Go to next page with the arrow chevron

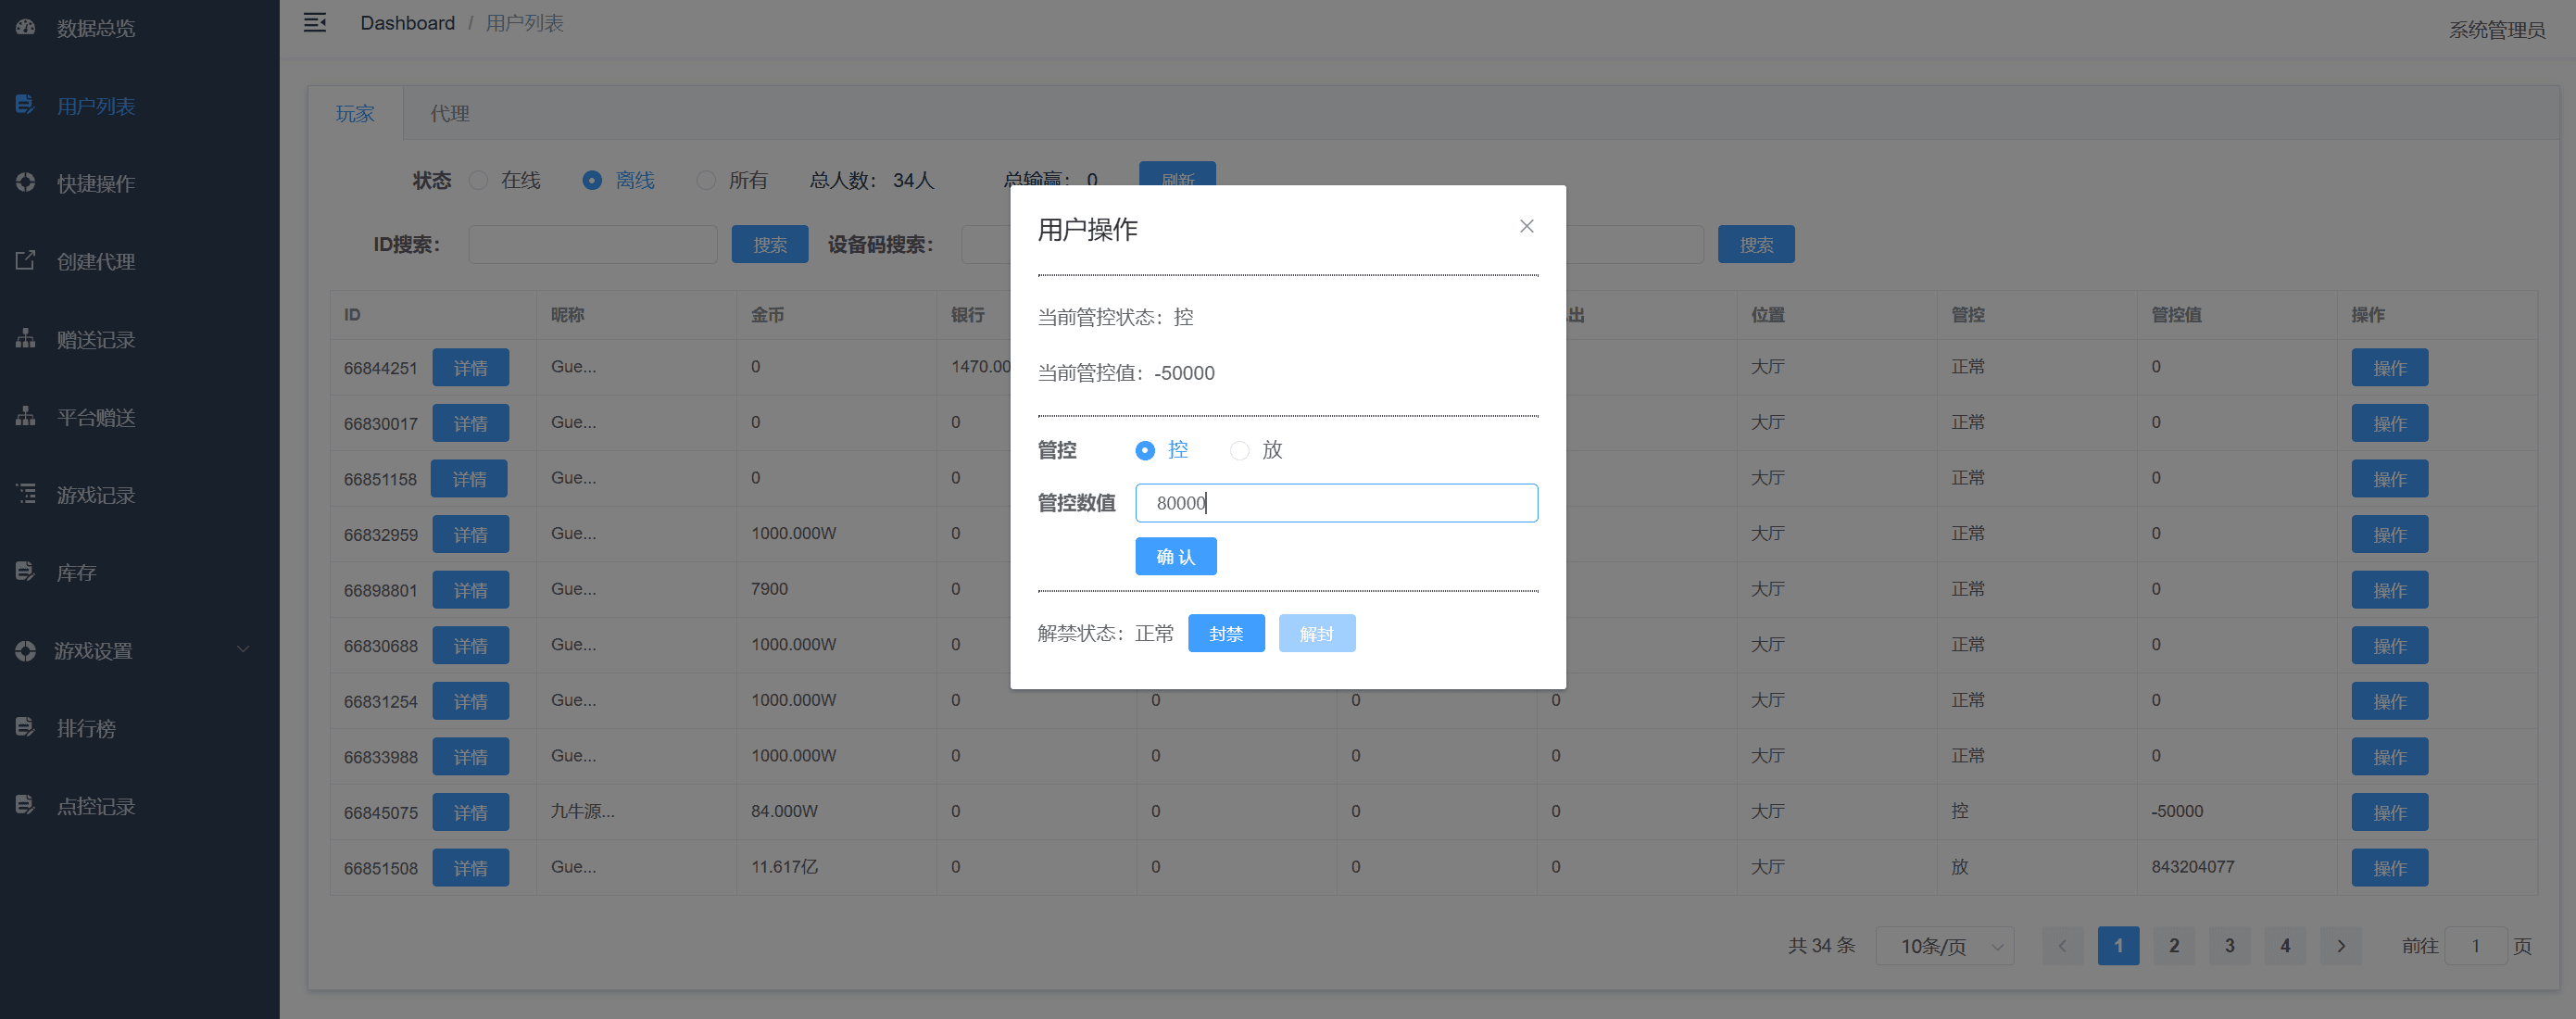pos(2340,945)
